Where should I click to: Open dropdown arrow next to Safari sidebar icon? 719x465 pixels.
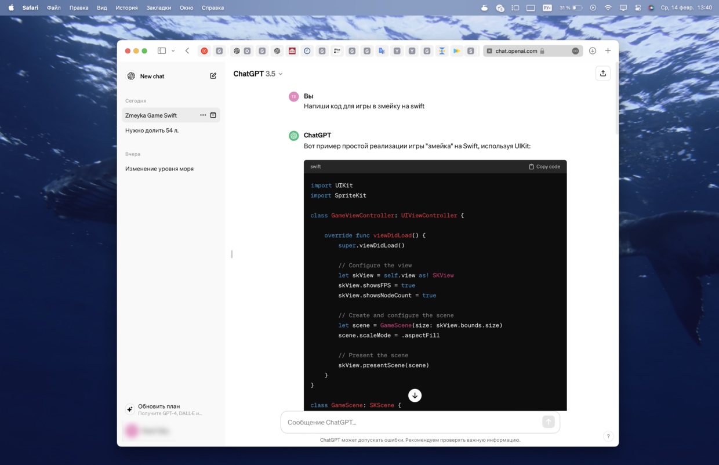[x=173, y=51]
